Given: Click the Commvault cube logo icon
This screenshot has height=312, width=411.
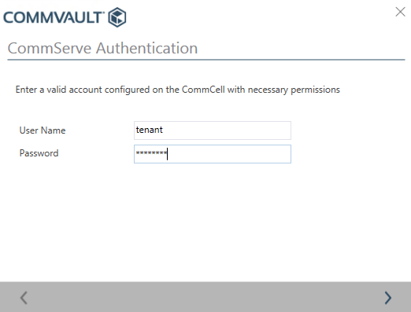Looking at the screenshot, I should tap(117, 17).
